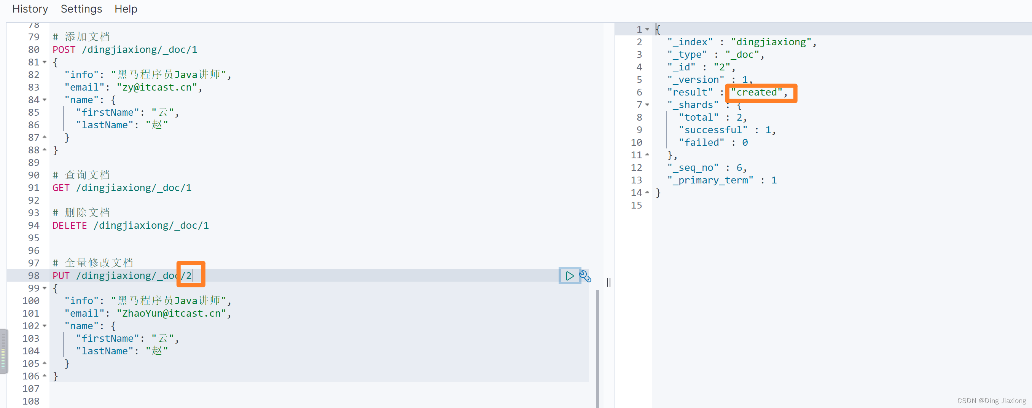This screenshot has width=1032, height=408.
Task: Click the # 删除文档 comment line
Action: [x=81, y=213]
